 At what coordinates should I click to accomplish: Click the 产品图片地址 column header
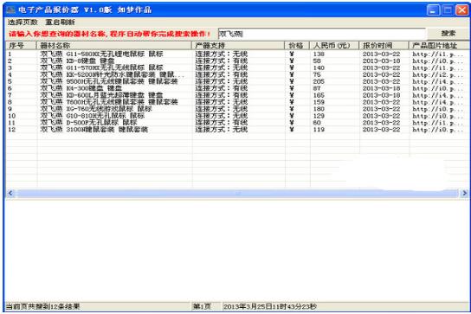(439, 45)
